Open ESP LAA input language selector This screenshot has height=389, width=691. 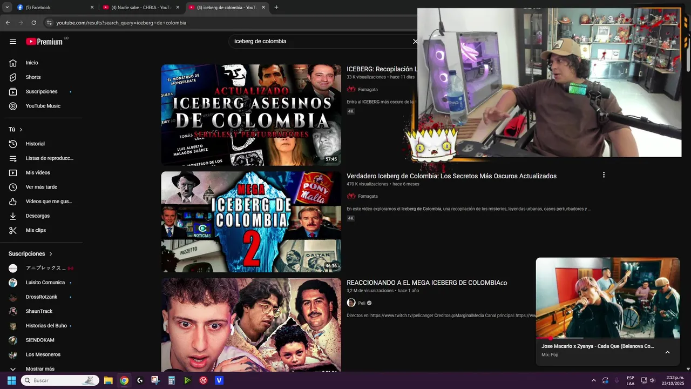click(631, 380)
